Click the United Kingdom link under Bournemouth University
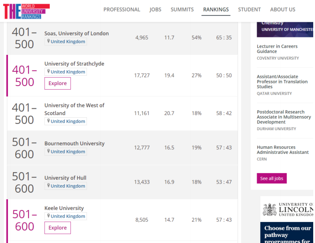This screenshot has height=243, width=315. coord(68,152)
